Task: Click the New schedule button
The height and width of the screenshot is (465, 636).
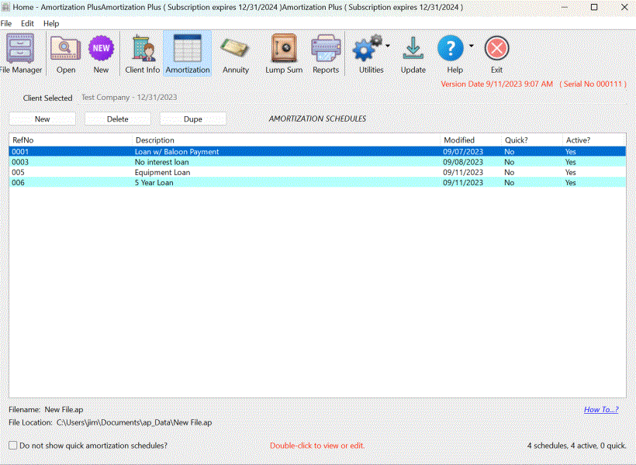Action: click(42, 119)
